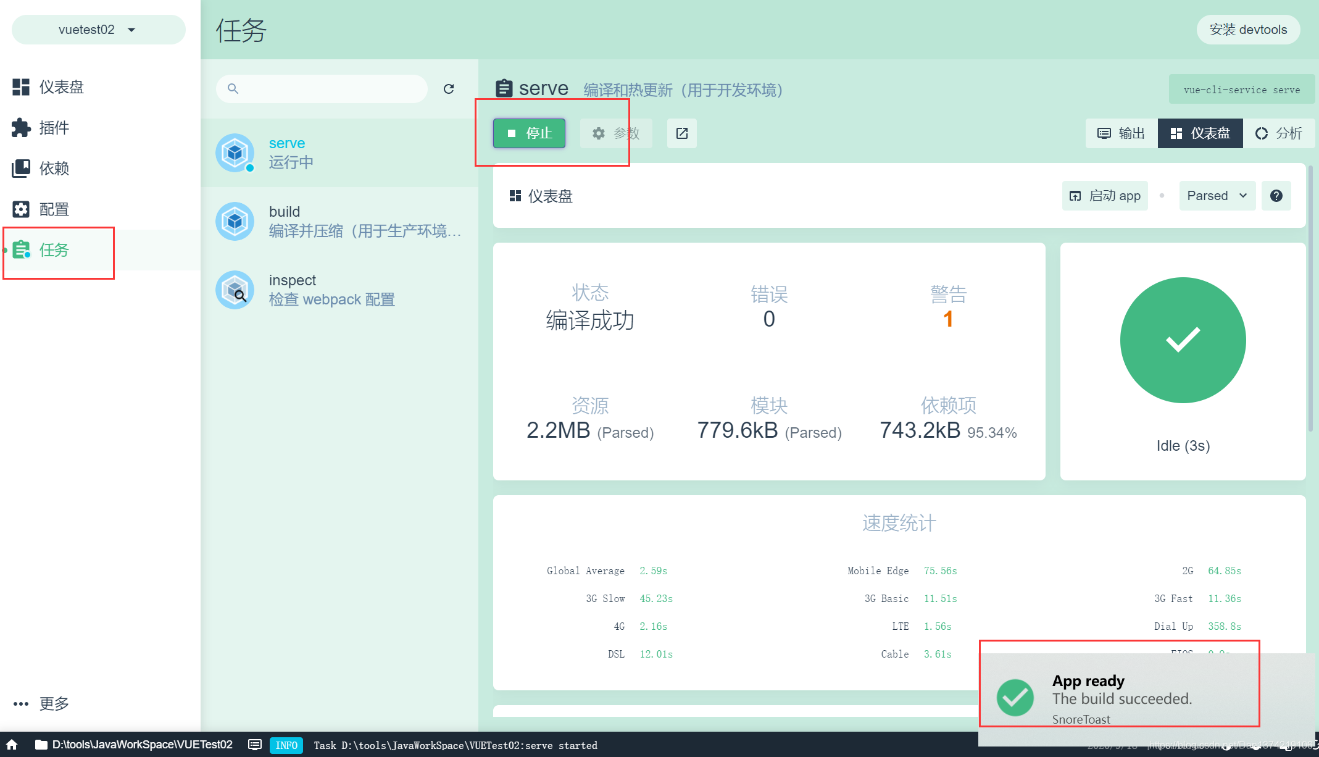This screenshot has width=1319, height=757.
Task: Click the App ready notification toast
Action: tap(1147, 699)
